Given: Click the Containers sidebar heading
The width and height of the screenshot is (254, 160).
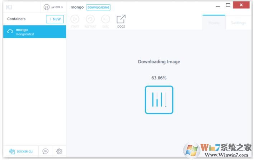Looking at the screenshot, I should [17, 19].
